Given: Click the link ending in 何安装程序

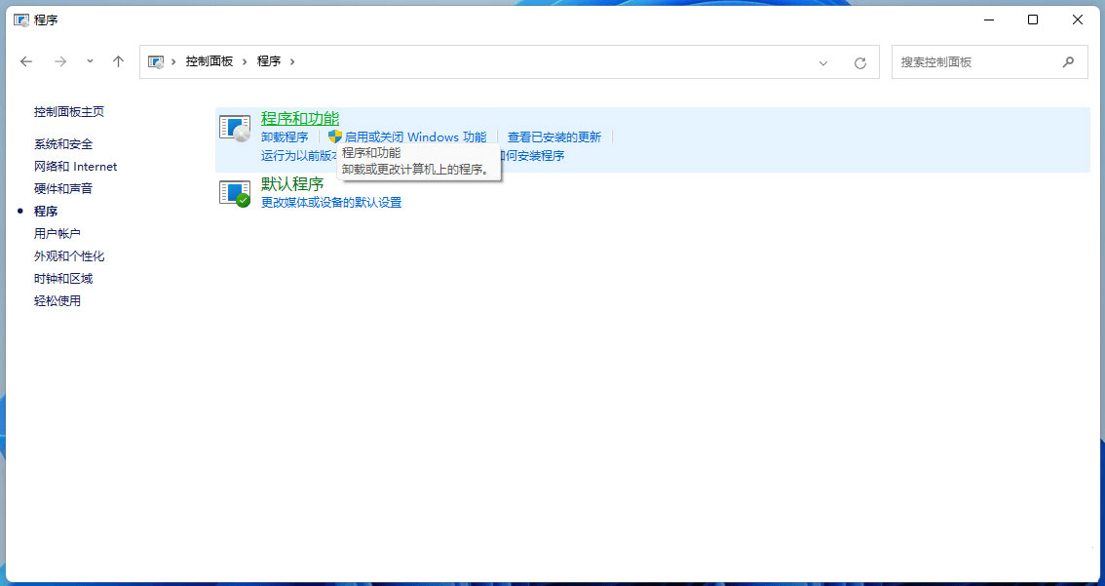Looking at the screenshot, I should tap(532, 155).
